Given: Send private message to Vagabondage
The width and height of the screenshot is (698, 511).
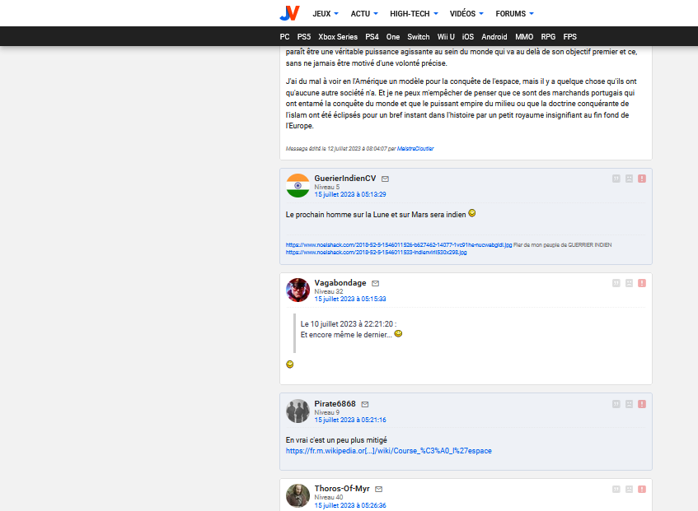Looking at the screenshot, I should (375, 284).
